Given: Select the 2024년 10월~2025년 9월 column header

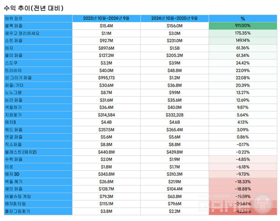Looking at the screenshot, I should (x=175, y=18).
